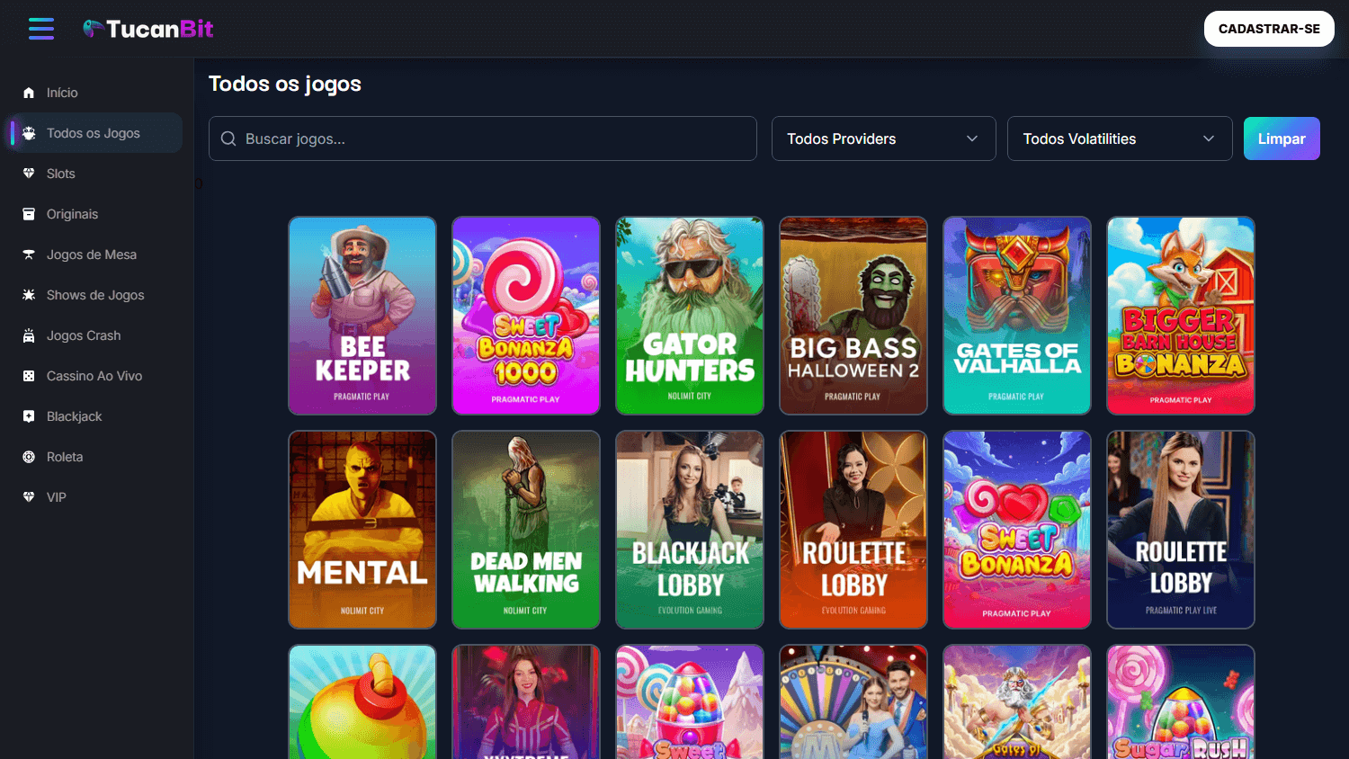Open Jogos de Mesa via its table icon

point(29,254)
